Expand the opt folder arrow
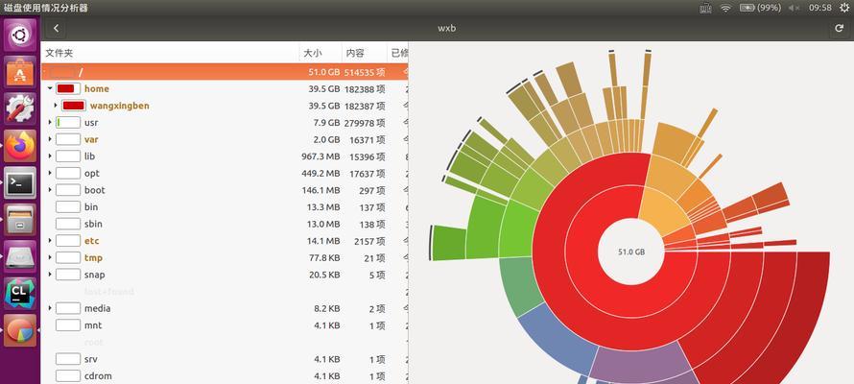Screen dimensions: 854x384 pyautogui.click(x=50, y=173)
